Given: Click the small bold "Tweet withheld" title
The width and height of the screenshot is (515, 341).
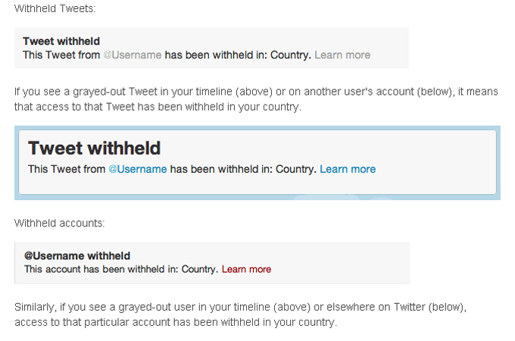Looking at the screenshot, I should click(61, 41).
